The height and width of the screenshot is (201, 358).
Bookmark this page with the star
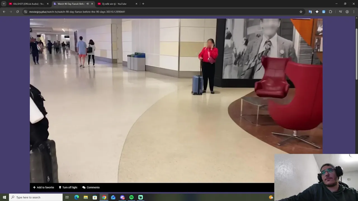[301, 12]
